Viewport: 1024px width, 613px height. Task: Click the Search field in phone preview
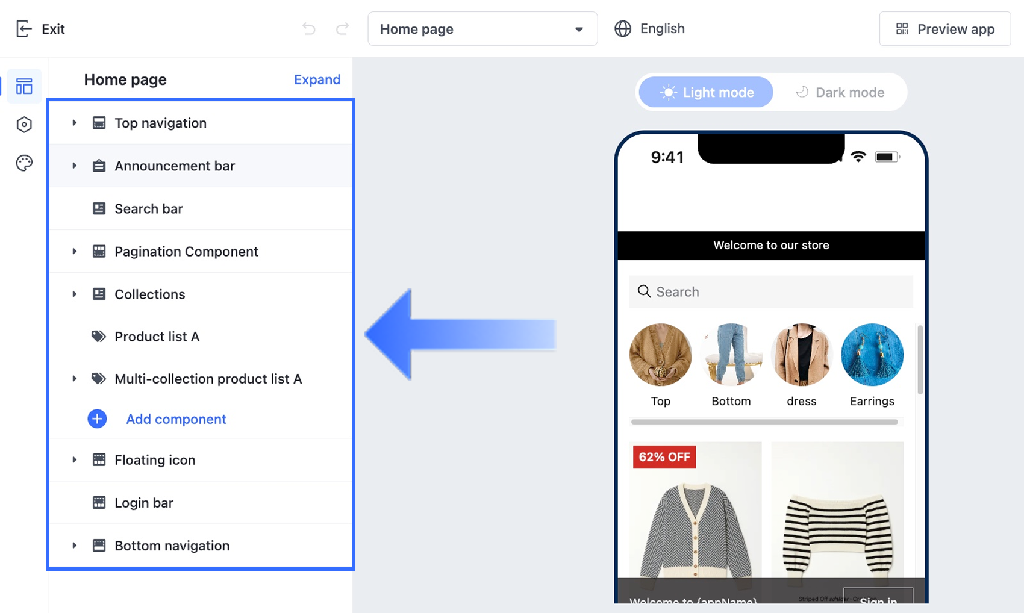(771, 291)
